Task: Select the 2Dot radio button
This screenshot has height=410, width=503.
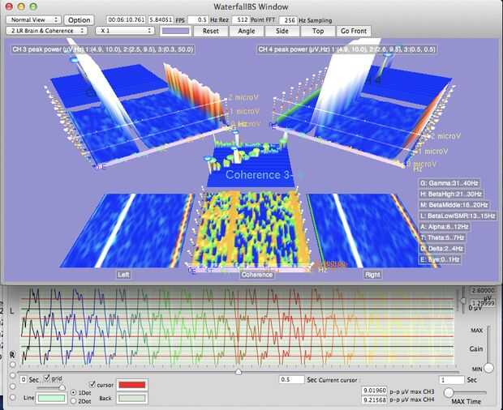Action: (x=74, y=401)
